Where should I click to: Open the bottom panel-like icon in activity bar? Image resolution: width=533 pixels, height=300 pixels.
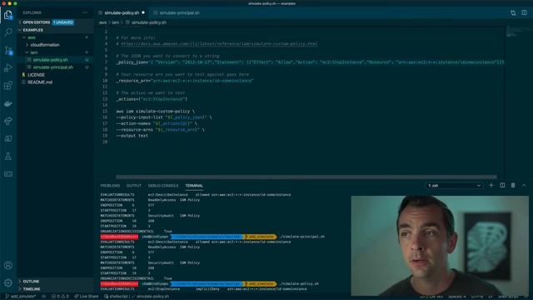pos(8,174)
